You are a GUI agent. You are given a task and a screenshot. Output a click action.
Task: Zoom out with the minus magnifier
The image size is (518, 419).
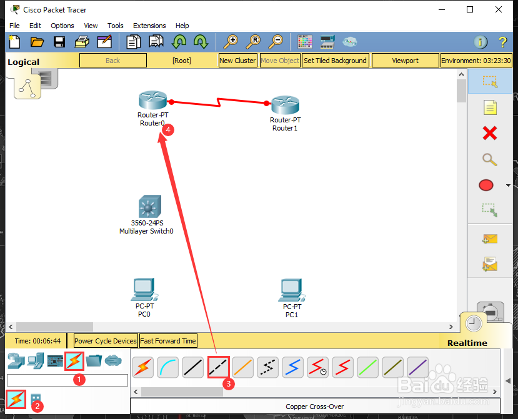[275, 42]
